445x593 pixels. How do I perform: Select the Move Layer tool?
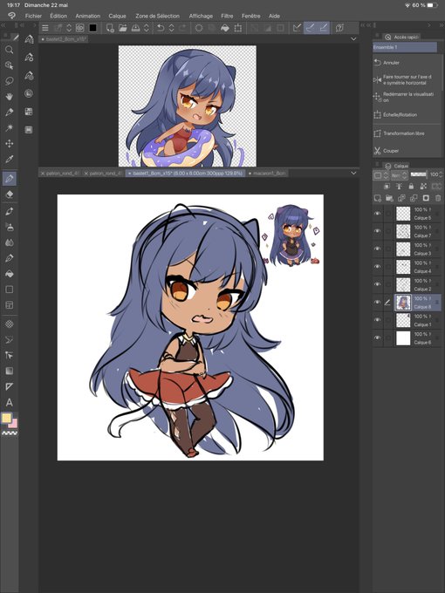point(10,143)
